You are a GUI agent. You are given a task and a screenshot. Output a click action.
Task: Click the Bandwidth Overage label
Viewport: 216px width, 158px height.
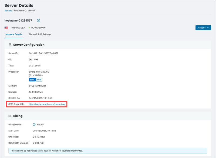click(18, 143)
